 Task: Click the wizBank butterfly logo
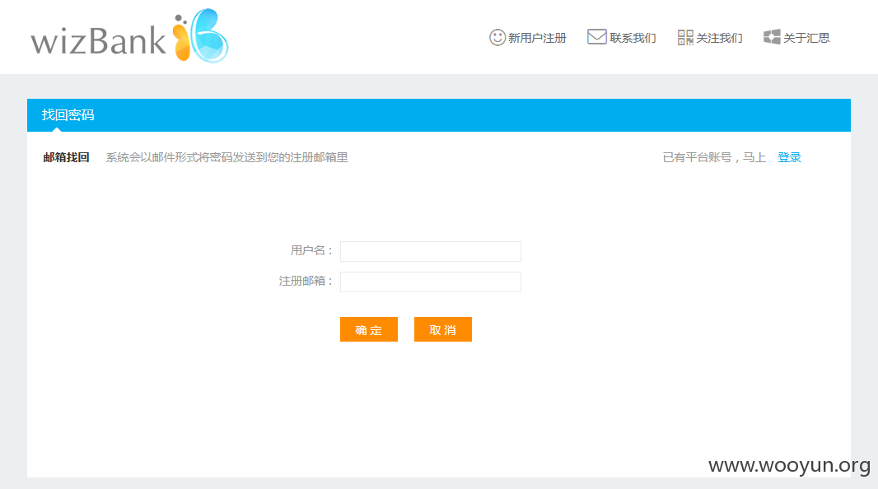pos(200,35)
